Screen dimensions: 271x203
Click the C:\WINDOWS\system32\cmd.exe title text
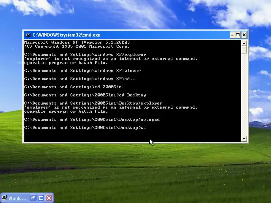(66, 35)
